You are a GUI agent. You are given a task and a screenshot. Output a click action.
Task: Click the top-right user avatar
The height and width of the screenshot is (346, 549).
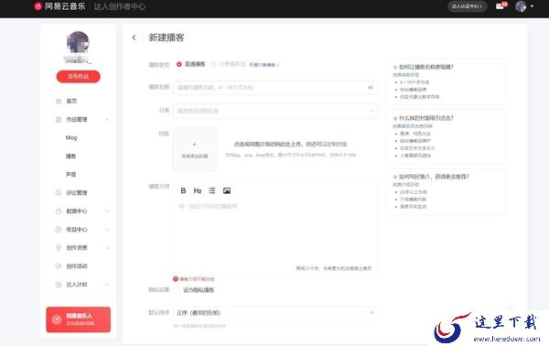click(x=521, y=6)
